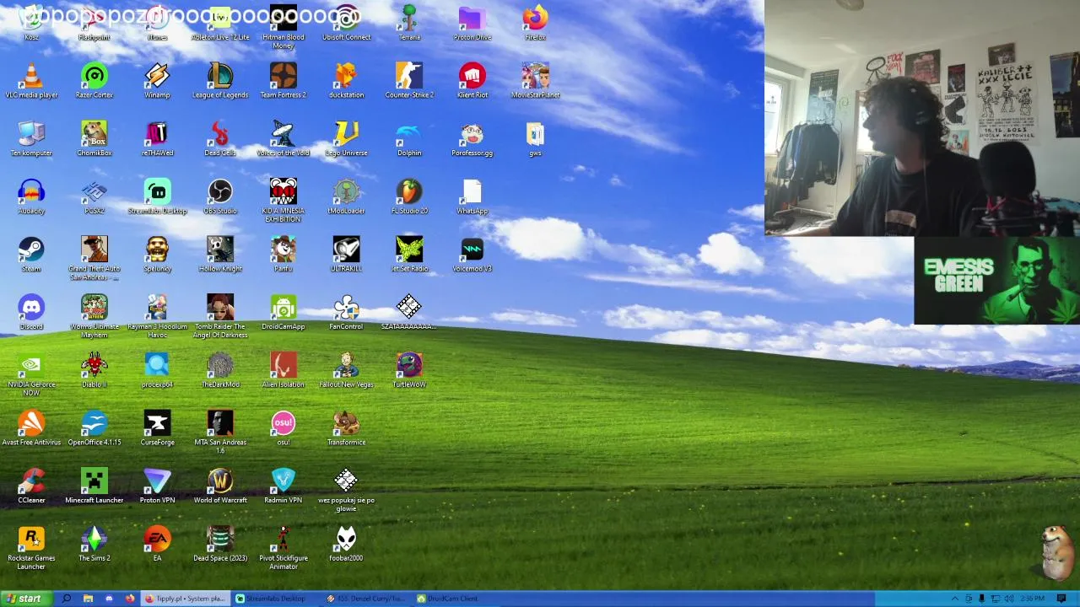Open the OpenOffice 4.1.15 shortcut
The image size is (1080, 607).
[x=94, y=428]
